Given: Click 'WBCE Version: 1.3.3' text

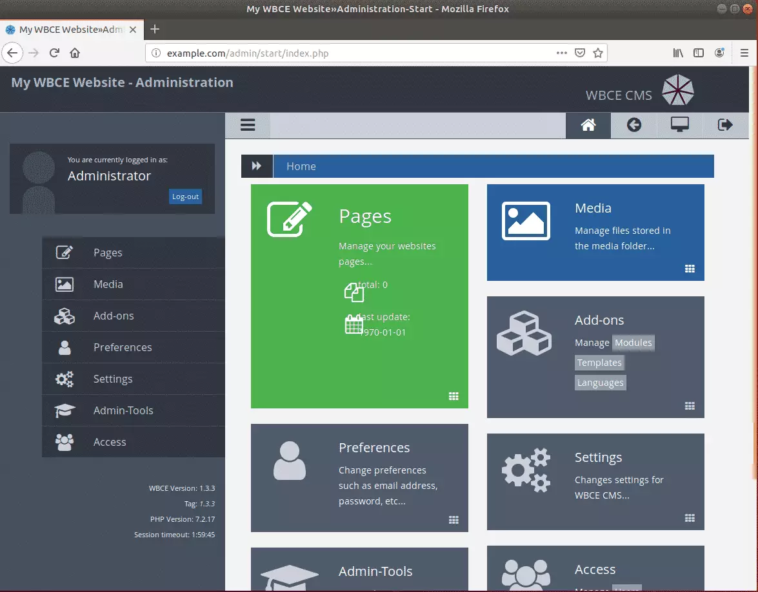Looking at the screenshot, I should click(182, 488).
